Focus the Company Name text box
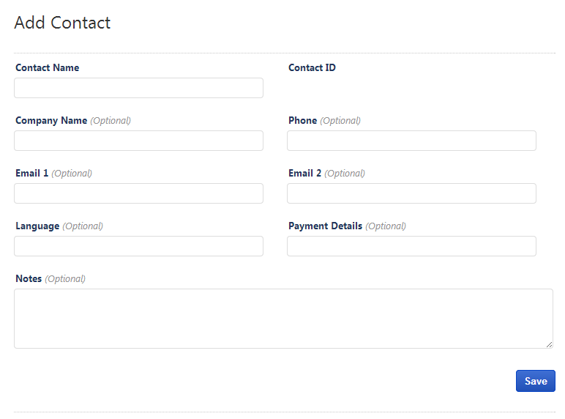This screenshot has width=565, height=419. [138, 141]
